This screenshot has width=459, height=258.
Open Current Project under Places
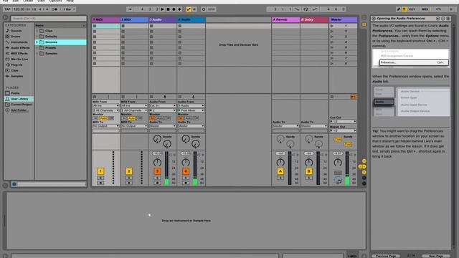click(x=22, y=105)
